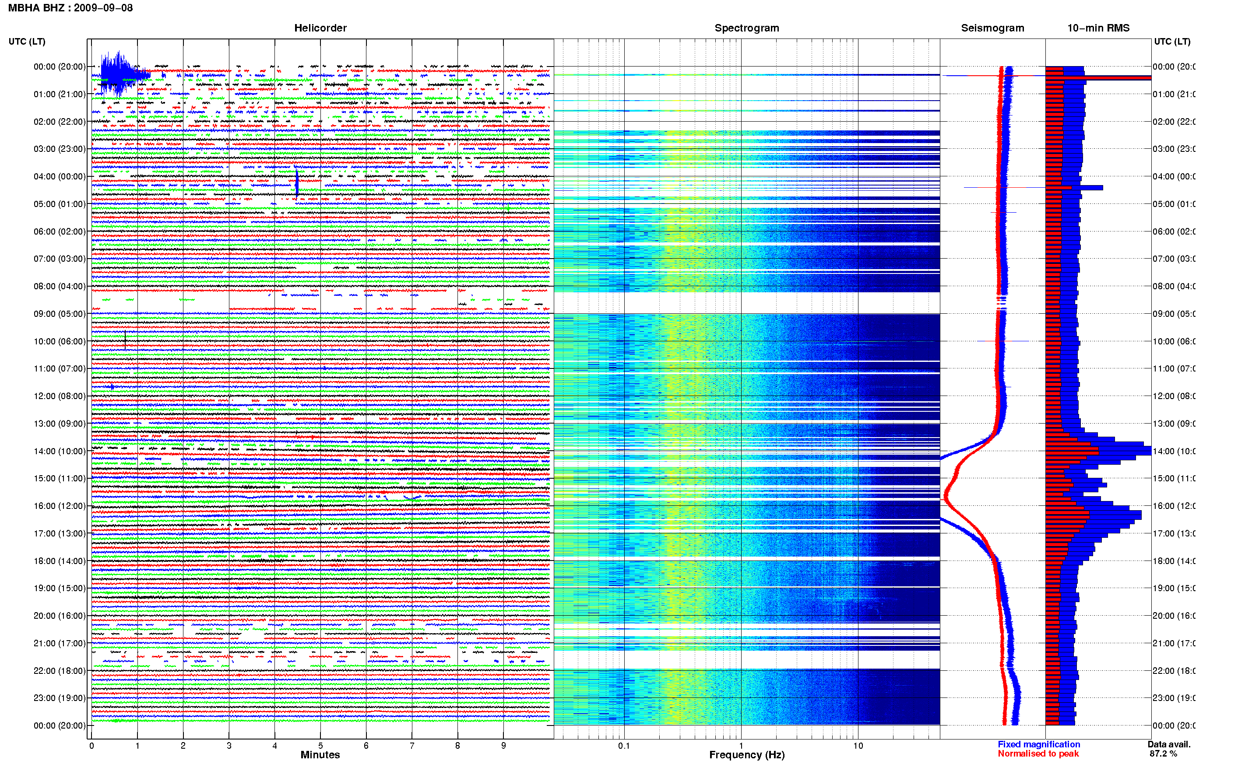Screen dimensions: 1245x778
Task: Click the left UTC (LT) axis label
Action: click(27, 41)
